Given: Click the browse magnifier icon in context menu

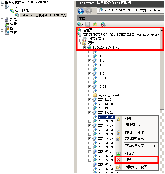Looking at the screenshot, I should (118, 119).
